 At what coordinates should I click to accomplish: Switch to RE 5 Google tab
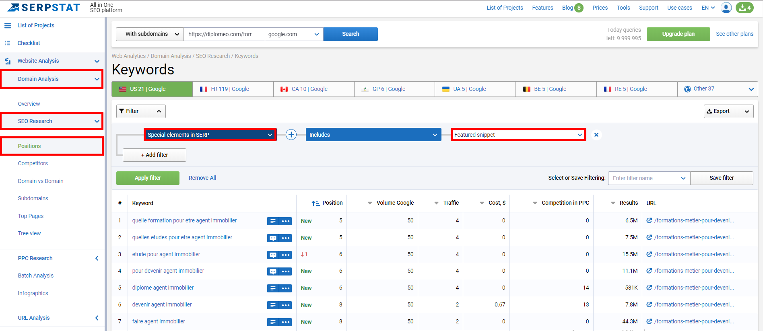(x=637, y=89)
